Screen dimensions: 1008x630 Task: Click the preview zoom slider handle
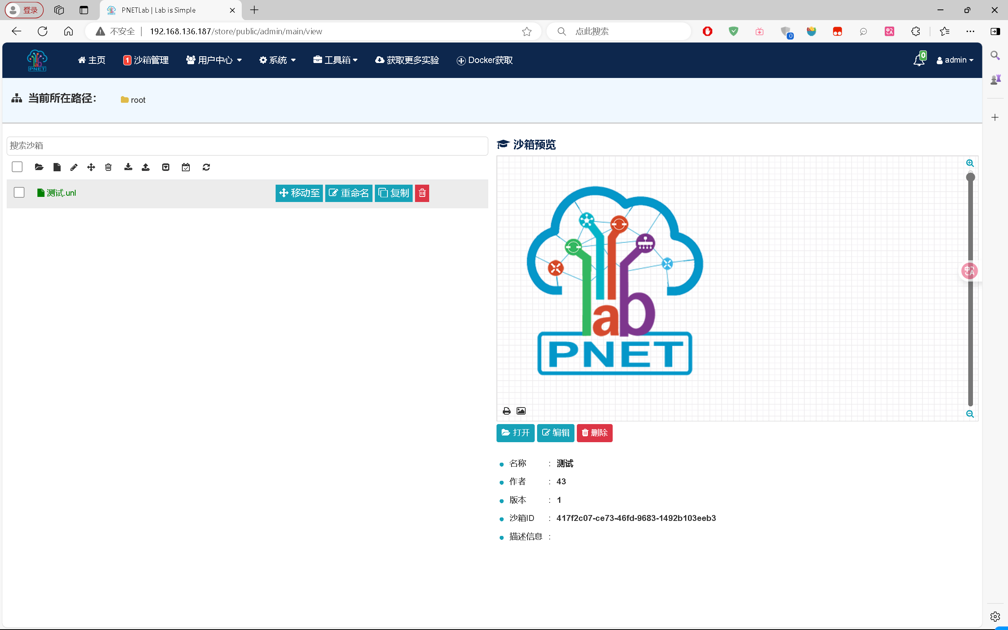tap(971, 177)
